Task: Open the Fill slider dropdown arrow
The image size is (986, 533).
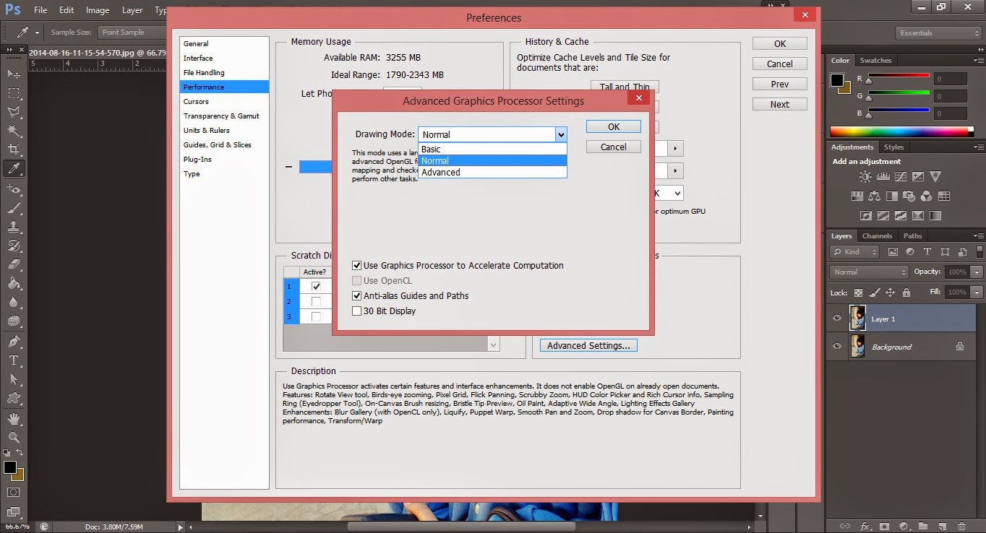Action: [977, 292]
